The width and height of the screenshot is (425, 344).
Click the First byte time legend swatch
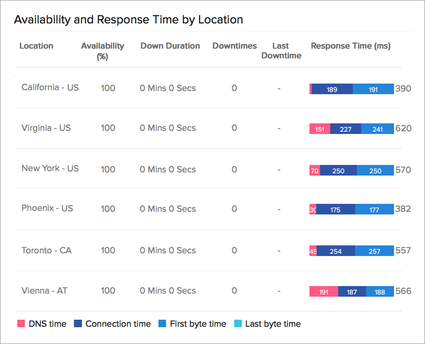[x=162, y=324]
